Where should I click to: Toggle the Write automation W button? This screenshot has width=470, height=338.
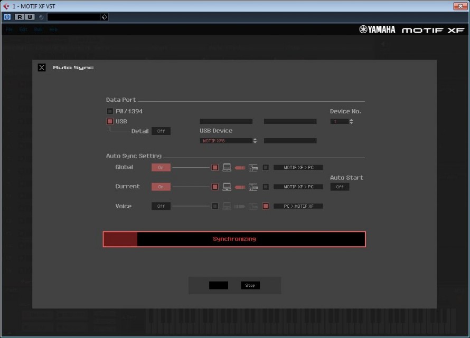30,17
